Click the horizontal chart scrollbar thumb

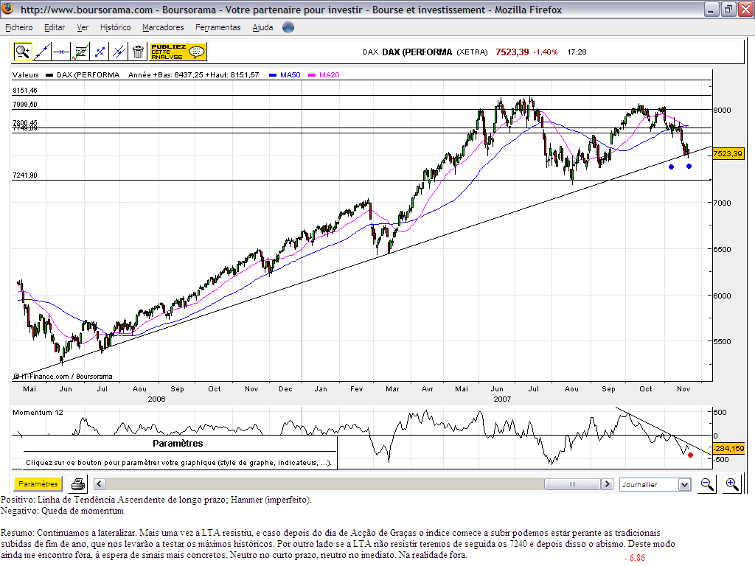(x=572, y=484)
